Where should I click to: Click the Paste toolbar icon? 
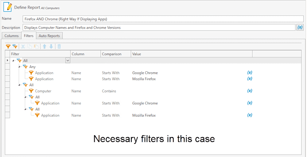coord(36,46)
